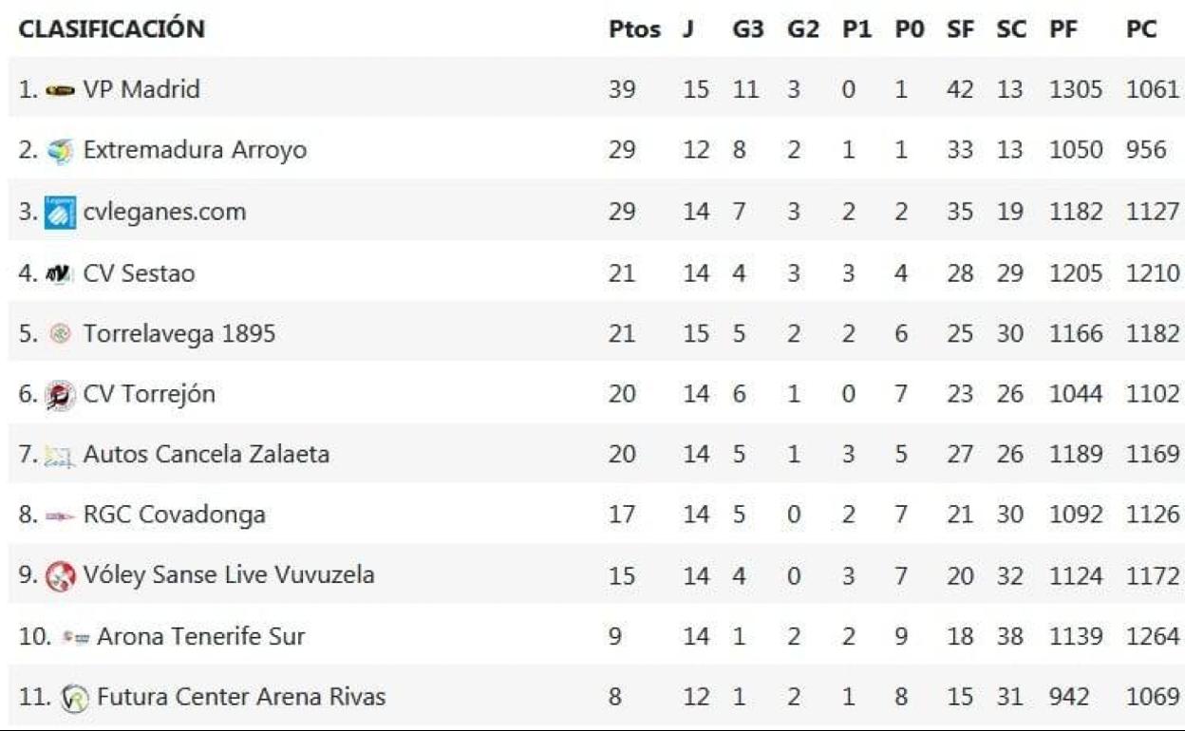
Task: Select the cvleganes.com team name
Action: [164, 212]
